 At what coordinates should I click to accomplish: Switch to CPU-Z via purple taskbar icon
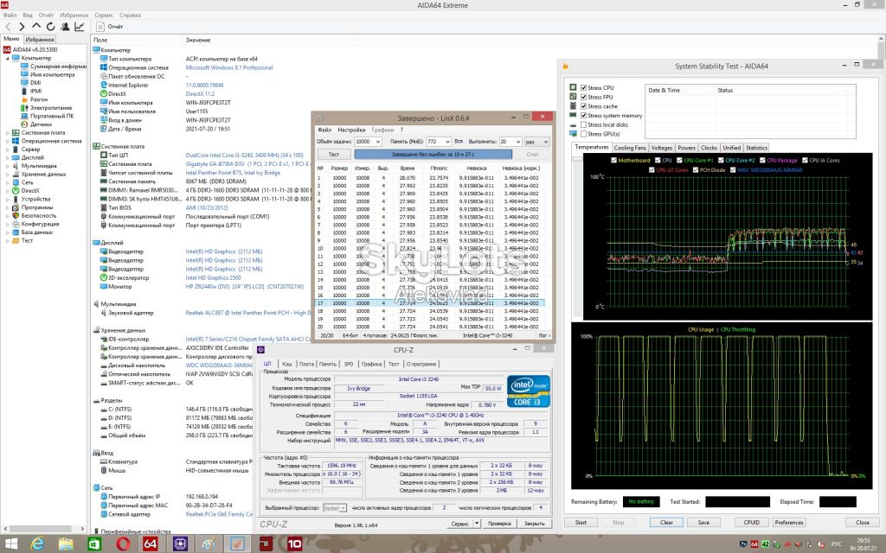[x=180, y=544]
